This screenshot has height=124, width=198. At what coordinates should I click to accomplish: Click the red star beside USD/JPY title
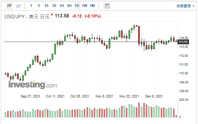[x=52, y=14]
